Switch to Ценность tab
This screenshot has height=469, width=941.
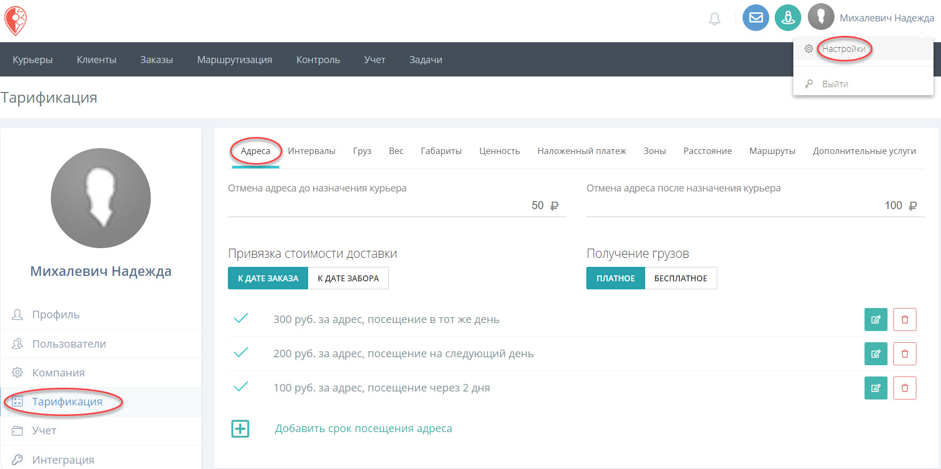pos(500,151)
